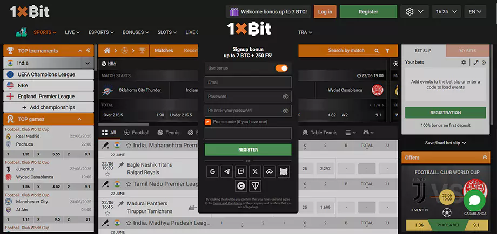Switch to the BET SLIP tab
497x234 pixels.
pos(423,51)
